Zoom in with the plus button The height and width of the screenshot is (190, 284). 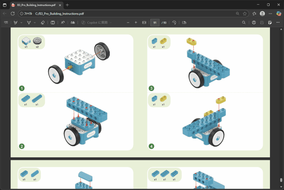(136, 23)
